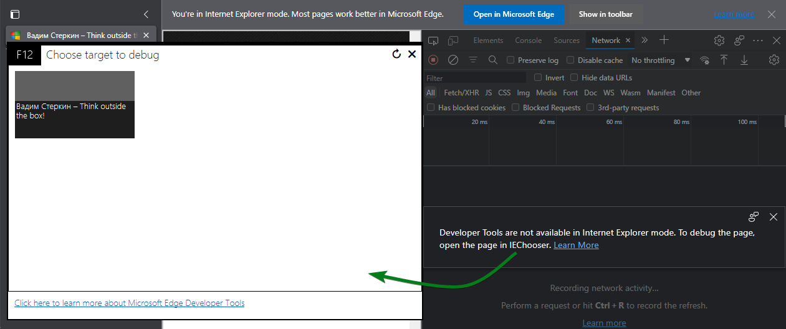Select Вадим Стеркин debug target thumbnail
Viewport: 786px width, 329px height.
coord(75,105)
